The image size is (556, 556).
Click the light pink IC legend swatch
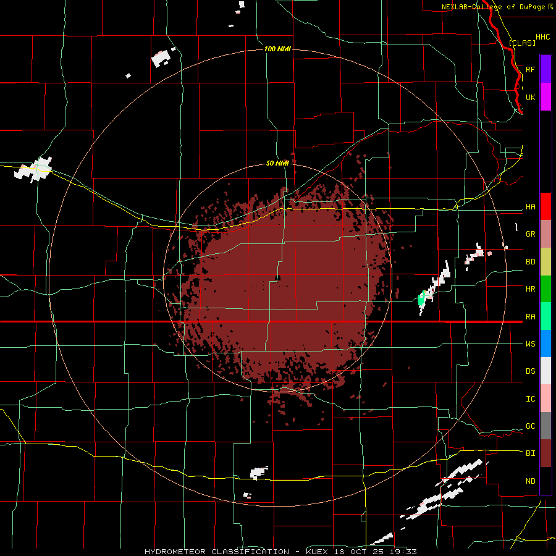[x=545, y=398]
